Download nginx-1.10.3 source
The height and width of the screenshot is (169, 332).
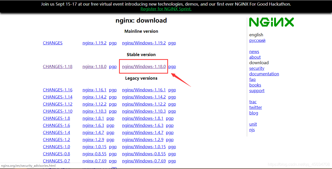94,111
